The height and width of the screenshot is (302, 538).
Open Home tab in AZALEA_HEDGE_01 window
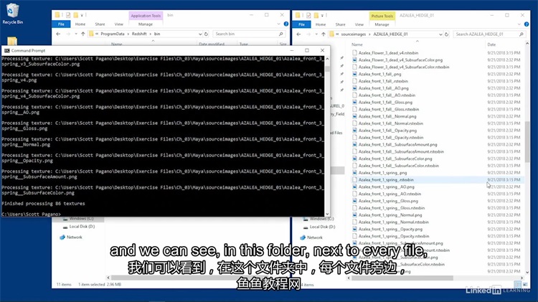pyautogui.click(x=321, y=24)
